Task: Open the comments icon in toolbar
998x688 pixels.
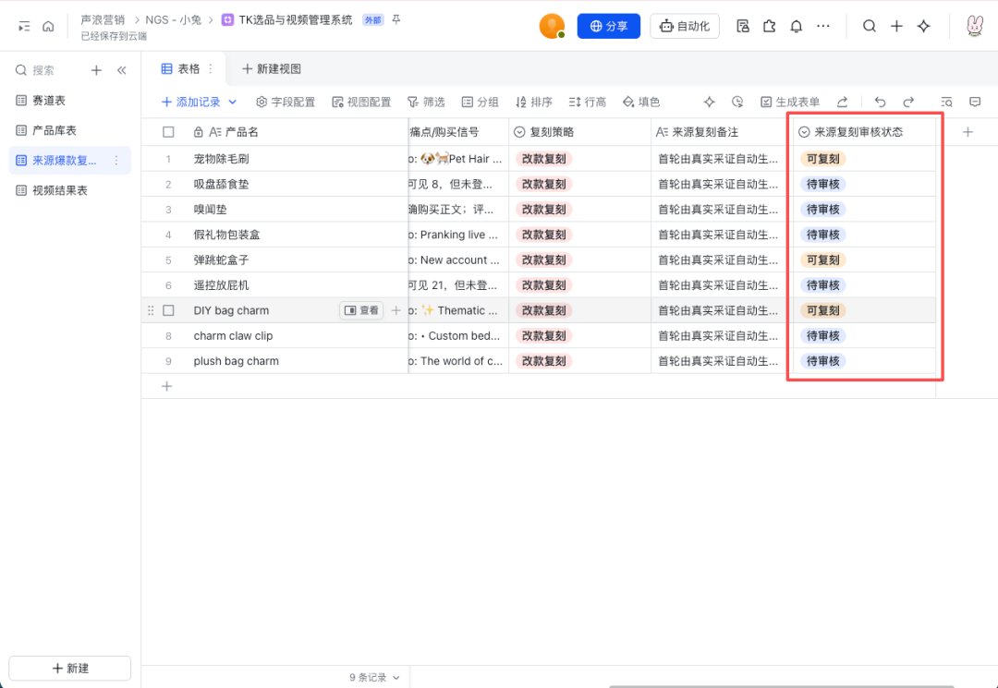Action: [x=975, y=102]
